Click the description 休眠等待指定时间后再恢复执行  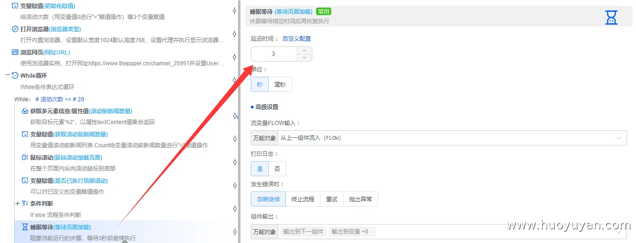click(x=290, y=21)
